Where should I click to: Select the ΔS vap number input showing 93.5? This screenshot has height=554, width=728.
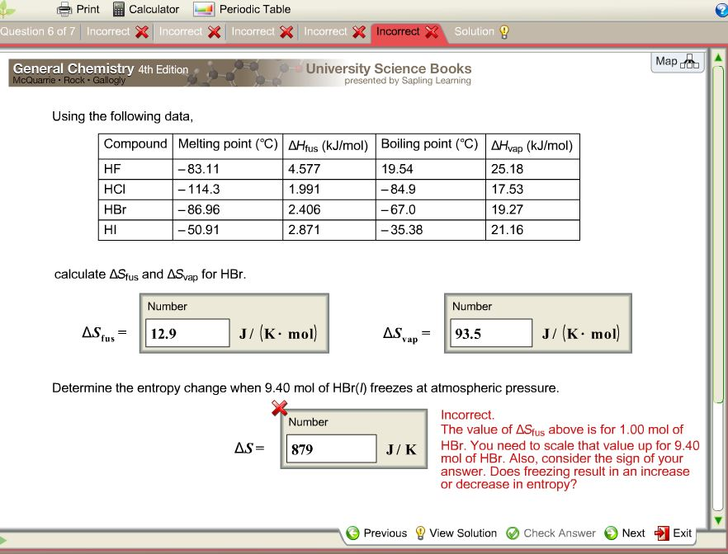490,332
